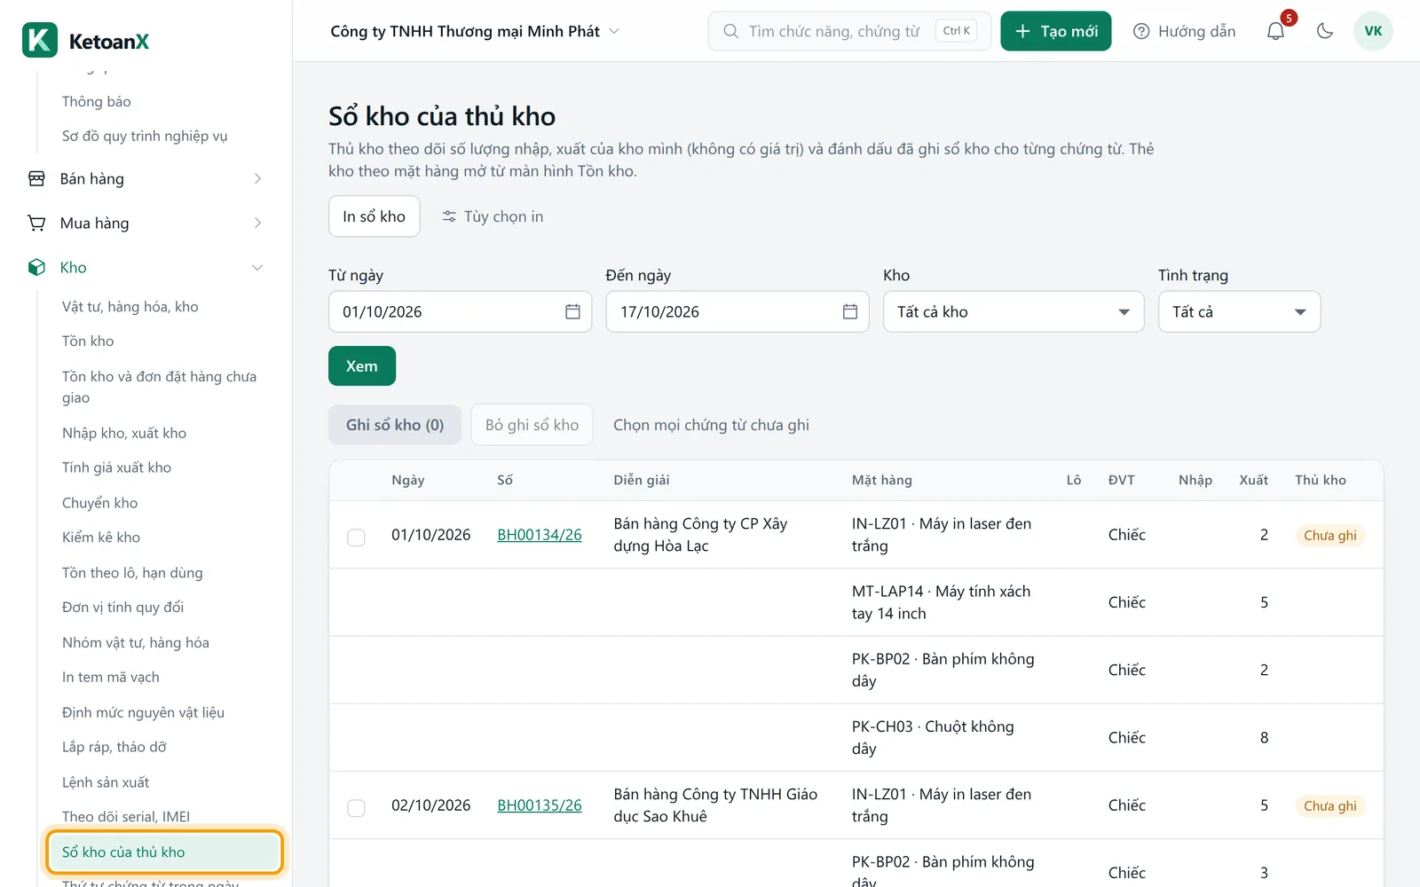
Task: Tick checkbox for voucher BH00135/26
Action: pyautogui.click(x=356, y=807)
